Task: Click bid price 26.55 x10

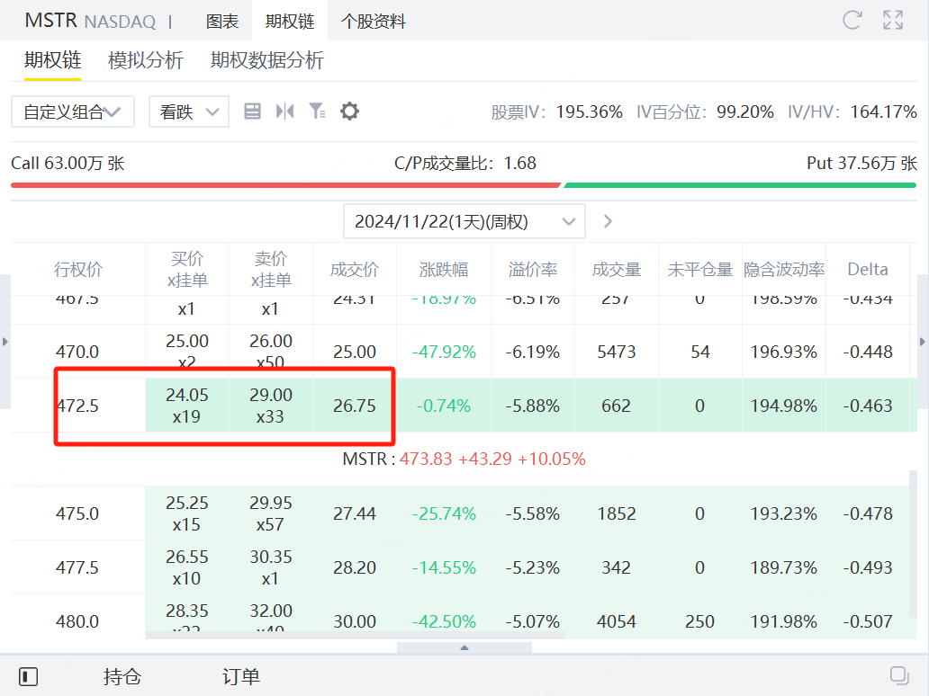Action: click(187, 567)
